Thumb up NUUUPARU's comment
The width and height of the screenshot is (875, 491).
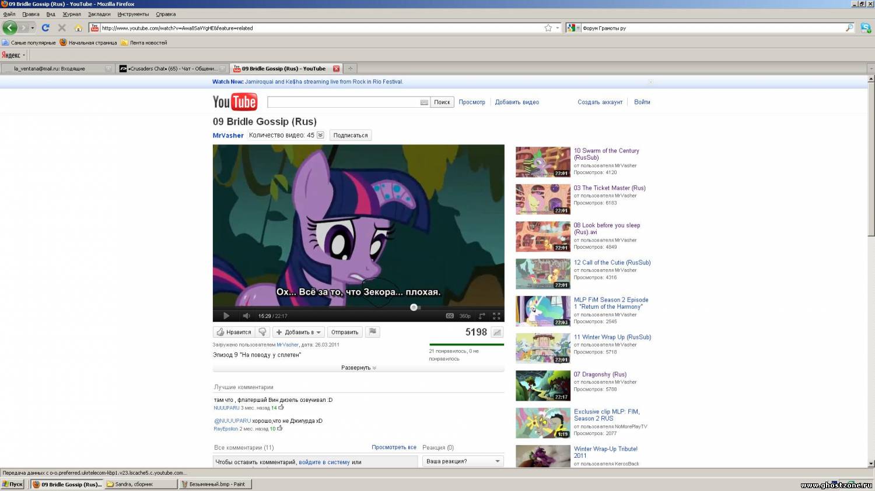pyautogui.click(x=281, y=407)
